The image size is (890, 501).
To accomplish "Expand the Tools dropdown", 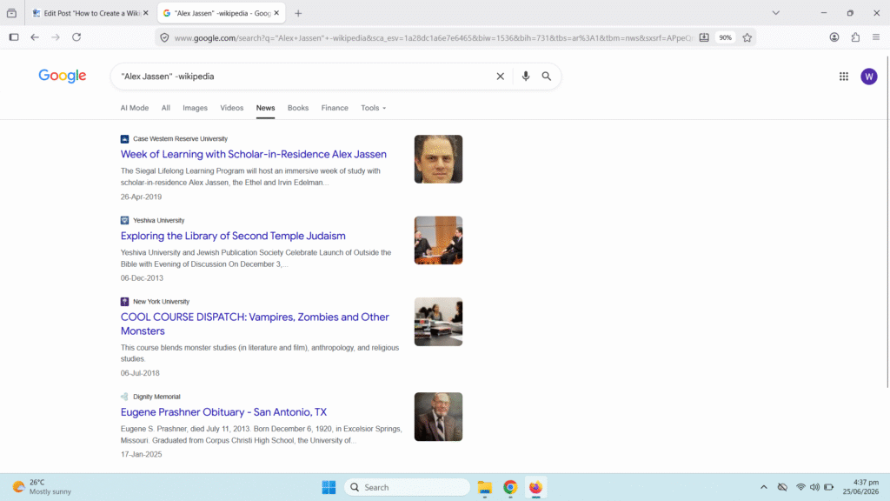I will [374, 108].
